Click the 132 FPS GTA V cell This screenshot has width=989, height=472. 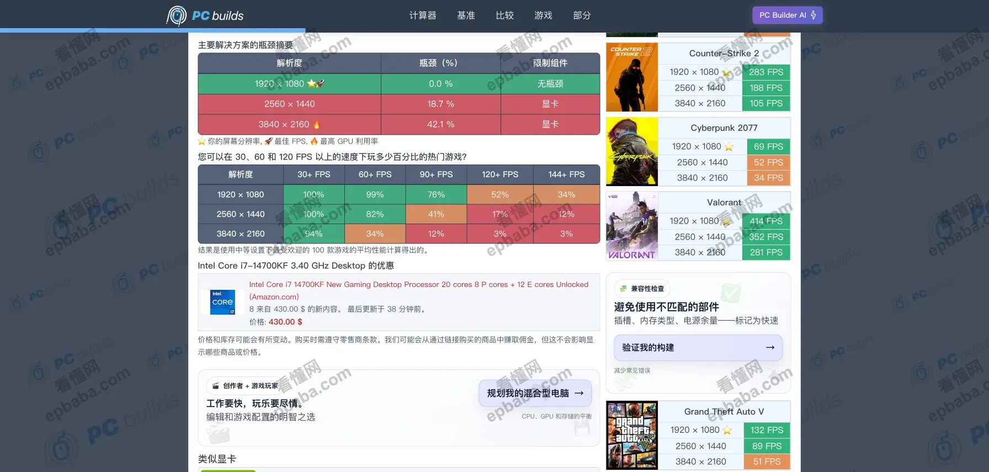click(x=767, y=430)
